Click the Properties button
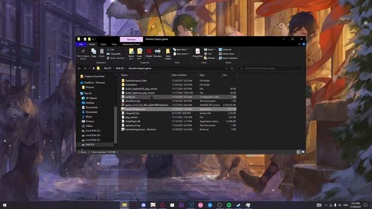The width and height of the screenshot is (372, 209). pyautogui.click(x=198, y=53)
